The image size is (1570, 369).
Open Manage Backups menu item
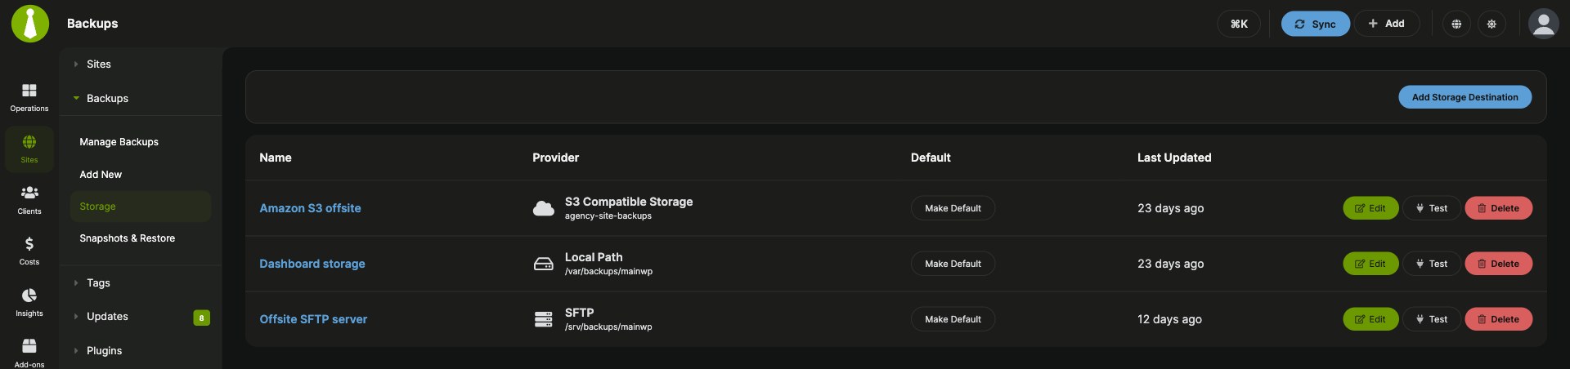119,142
